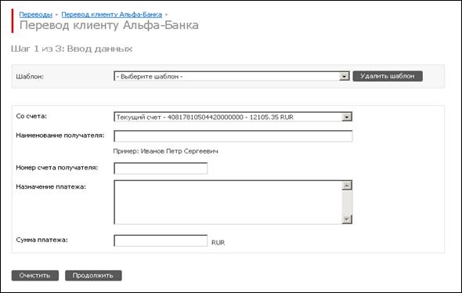462x293 pixels.
Task: Click the Продолжить button
Action: point(93,275)
